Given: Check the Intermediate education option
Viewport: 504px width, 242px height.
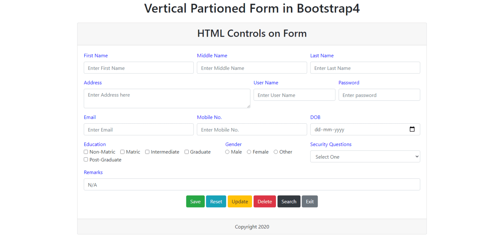Looking at the screenshot, I should click(x=147, y=152).
